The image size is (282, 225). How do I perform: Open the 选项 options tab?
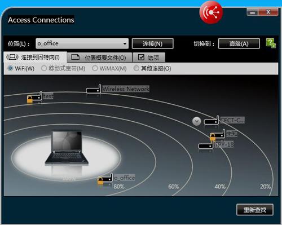pyautogui.click(x=149, y=58)
